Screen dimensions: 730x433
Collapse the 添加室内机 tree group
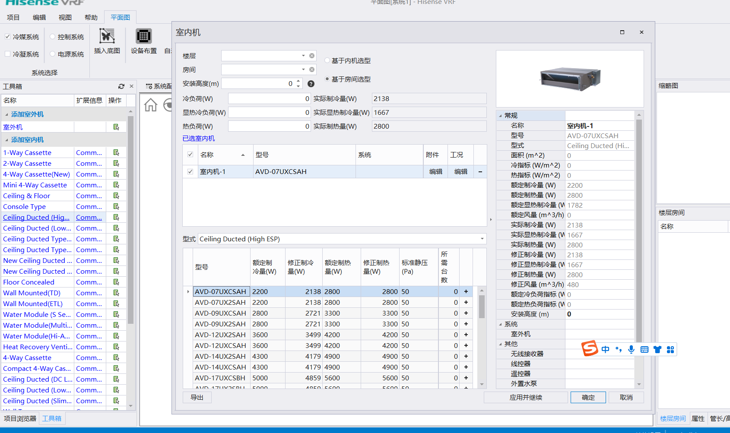(6, 140)
